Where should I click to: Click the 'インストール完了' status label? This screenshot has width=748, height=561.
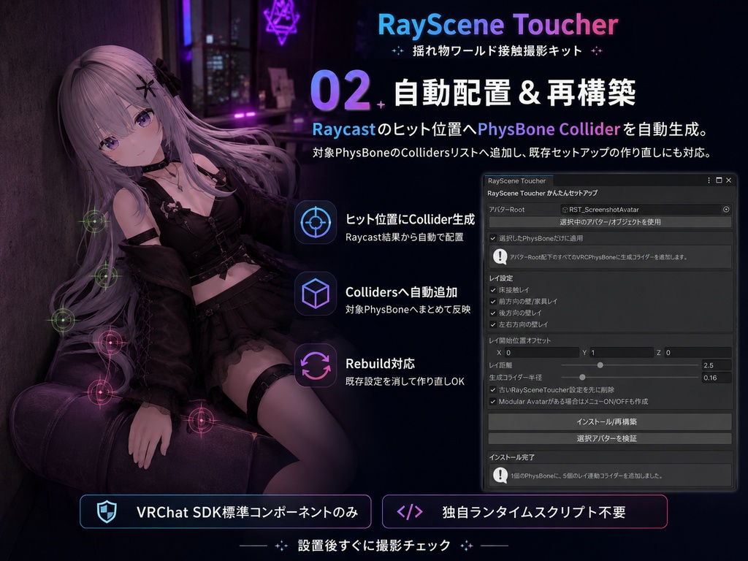[x=512, y=457]
